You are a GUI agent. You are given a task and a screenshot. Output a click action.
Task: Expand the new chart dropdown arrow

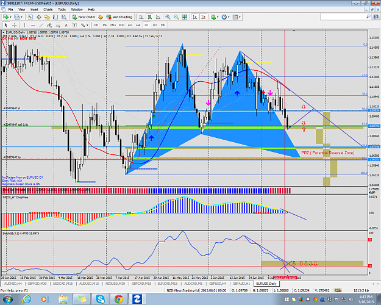(x=10, y=17)
